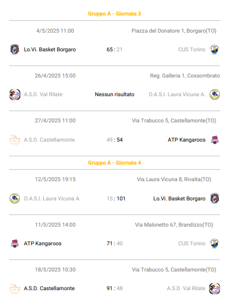Click the Lo.Vi. Basket Borgaro logo in Giornata 4
Viewport: 230px width, 303px height.
[x=214, y=198]
